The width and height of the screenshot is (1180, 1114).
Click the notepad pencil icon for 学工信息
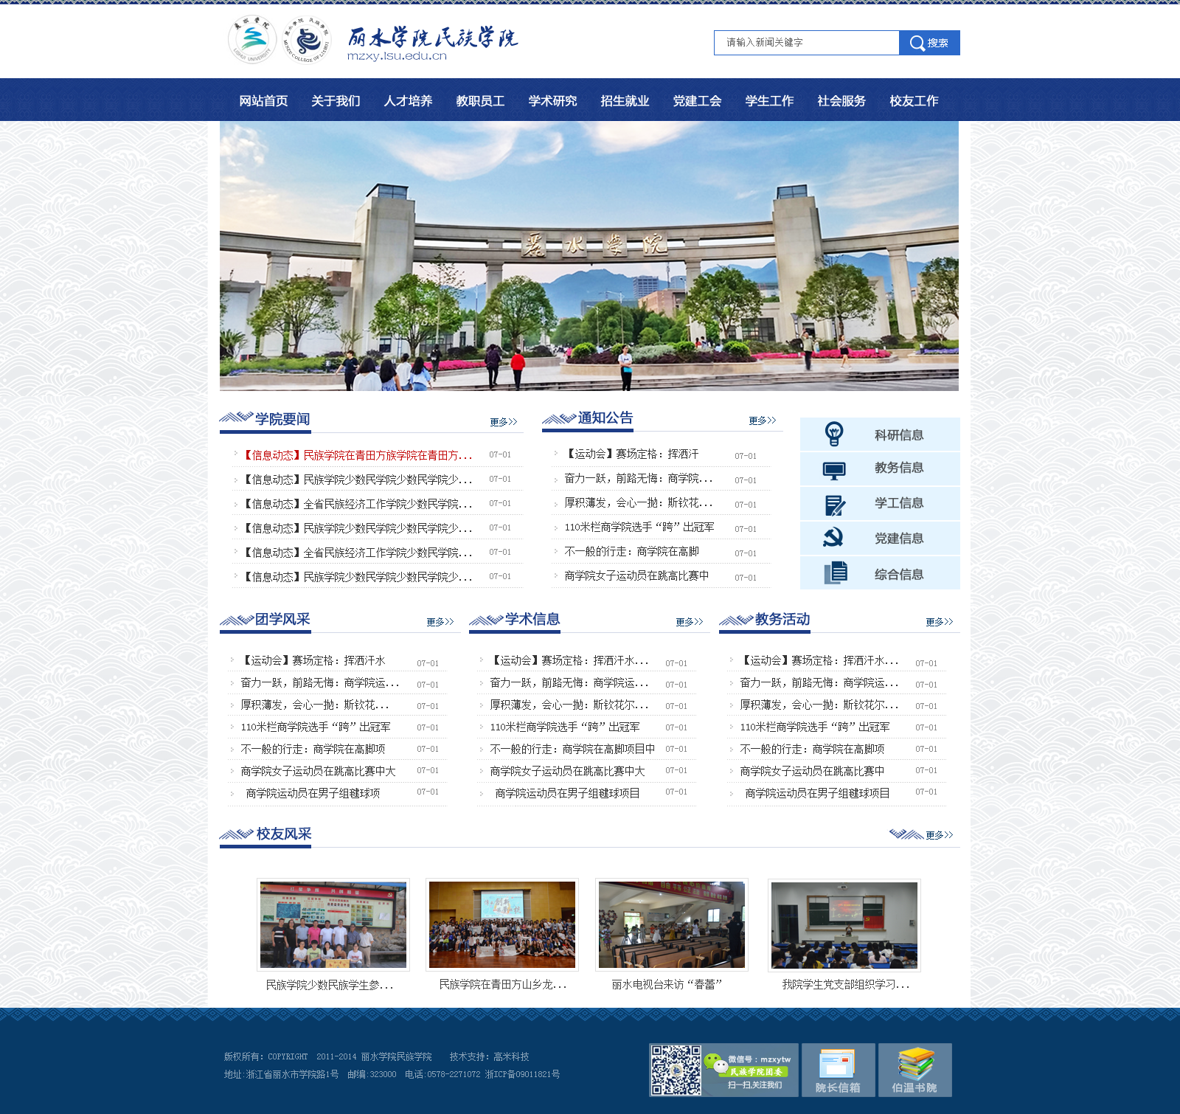(834, 505)
